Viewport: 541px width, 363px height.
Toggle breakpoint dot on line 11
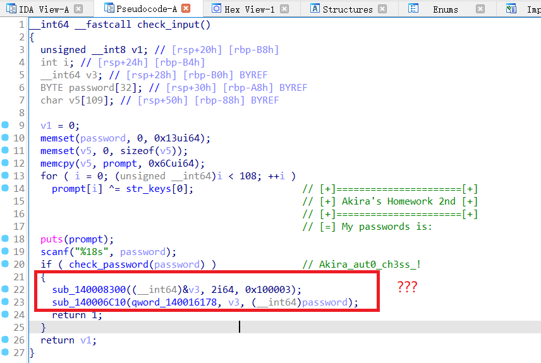(x=5, y=150)
